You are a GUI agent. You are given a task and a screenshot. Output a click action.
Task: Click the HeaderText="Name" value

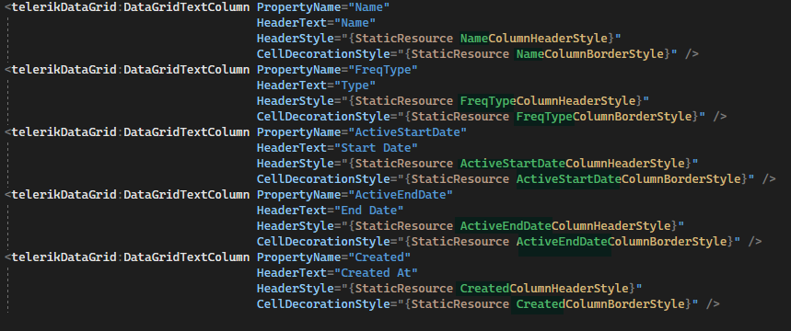coord(355,23)
